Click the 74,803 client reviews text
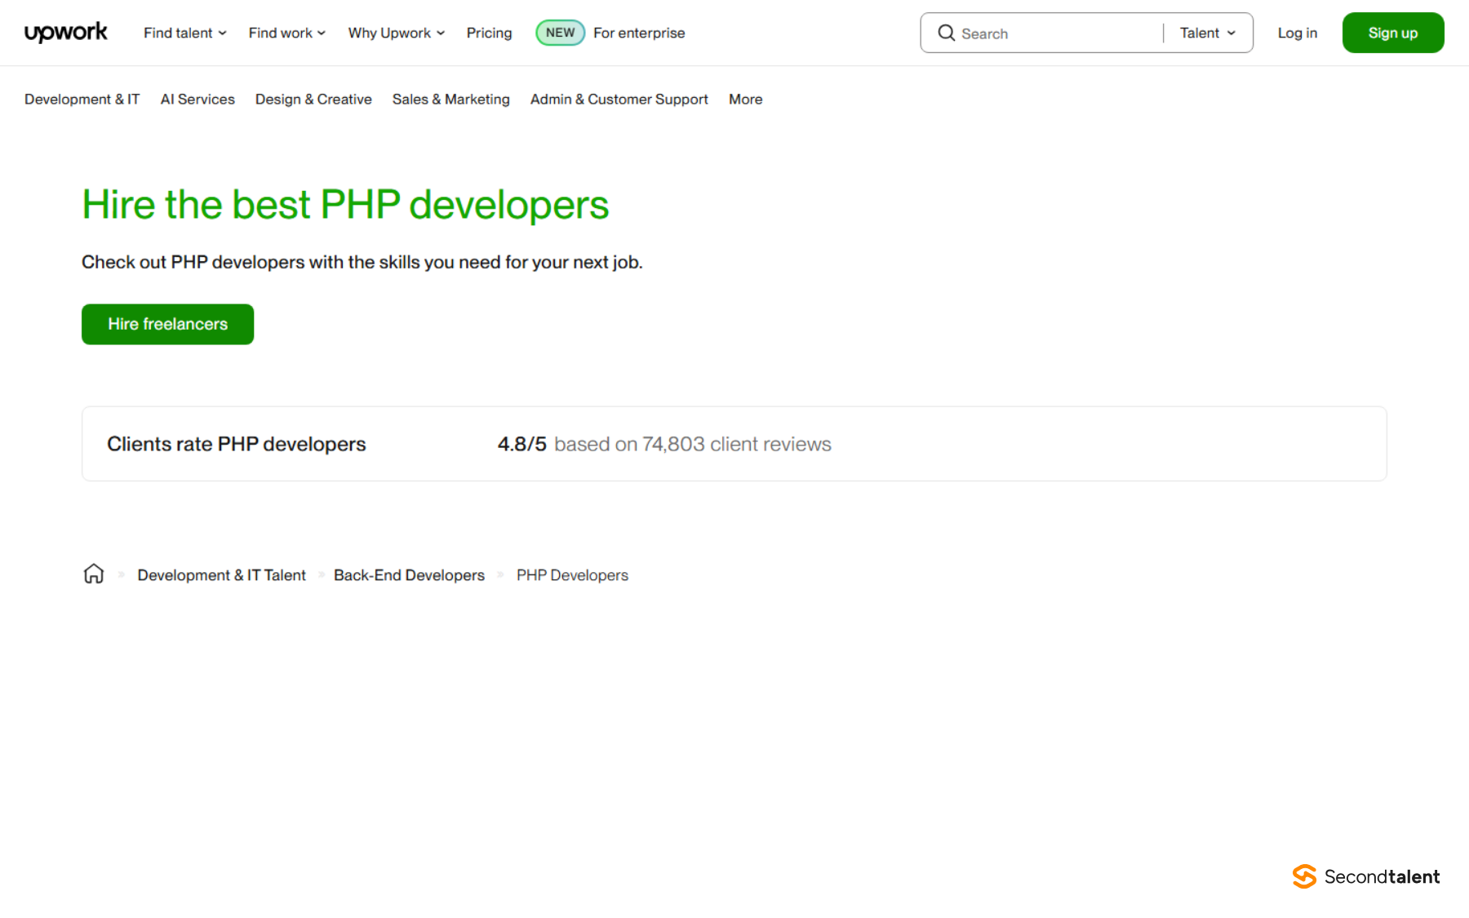 [x=736, y=444]
